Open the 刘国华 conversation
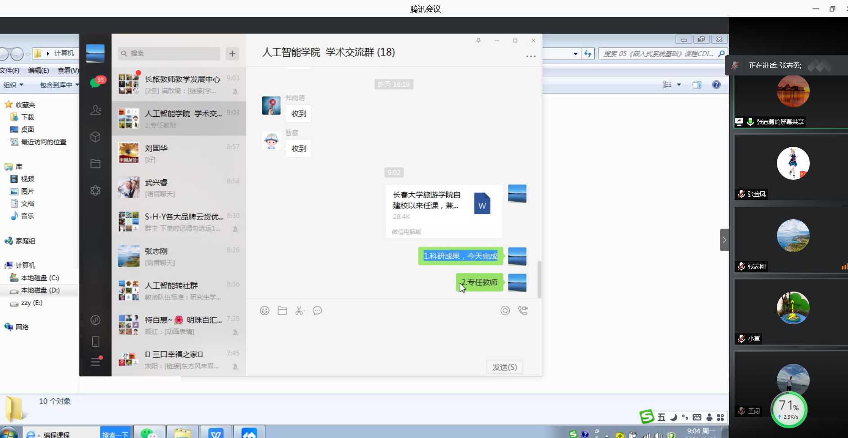Viewport: 848px width, 438px height. click(x=179, y=153)
